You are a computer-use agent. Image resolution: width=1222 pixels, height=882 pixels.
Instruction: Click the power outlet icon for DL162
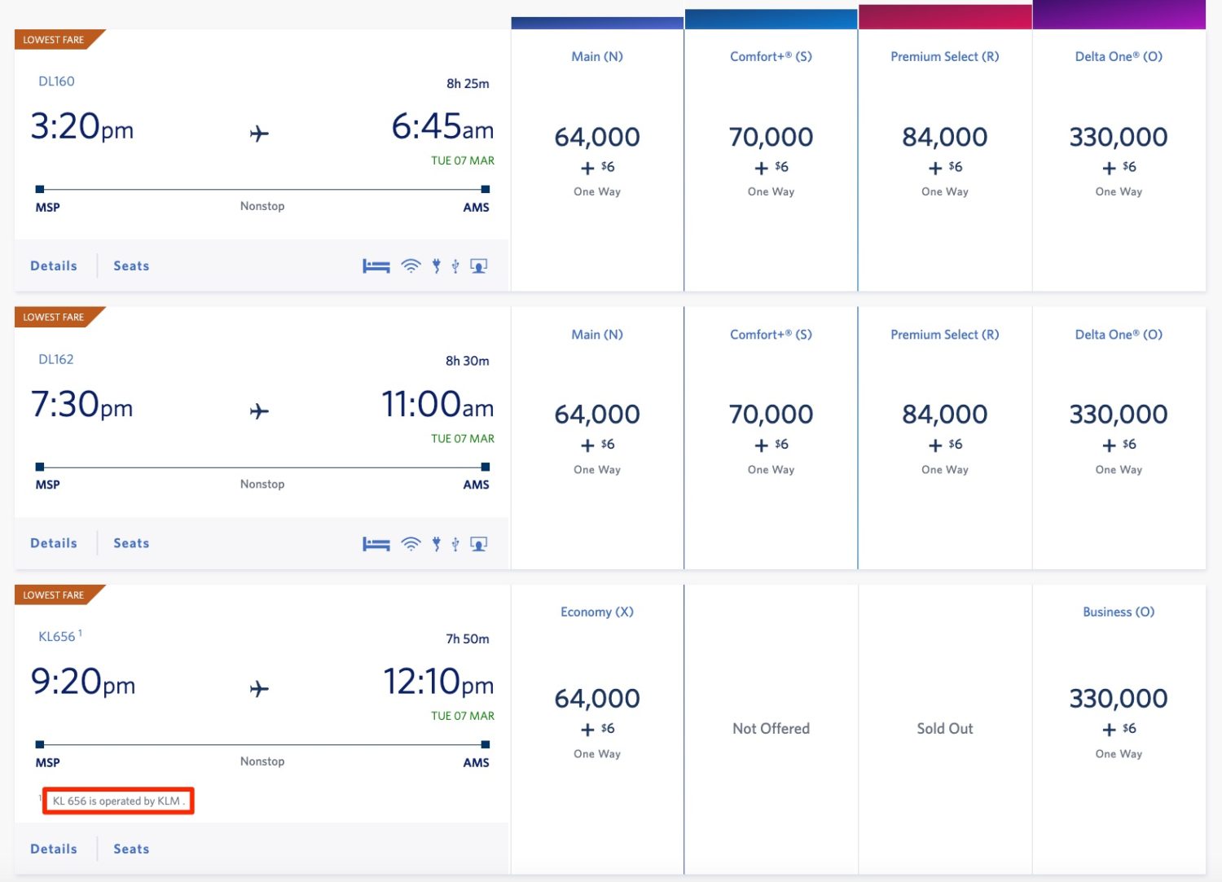(x=437, y=544)
